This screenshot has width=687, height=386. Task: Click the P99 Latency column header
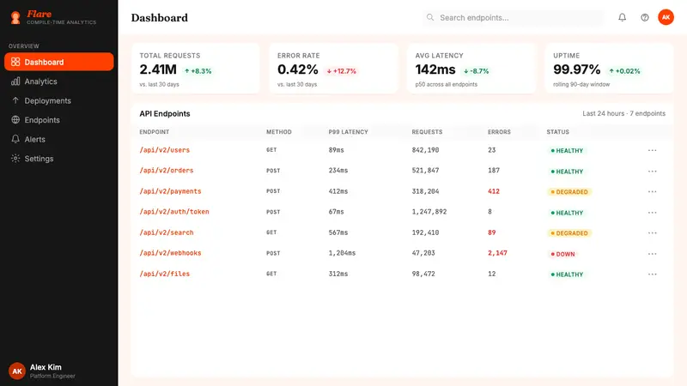[349, 132]
